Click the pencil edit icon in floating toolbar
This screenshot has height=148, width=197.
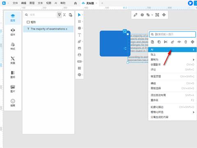click(135, 15)
